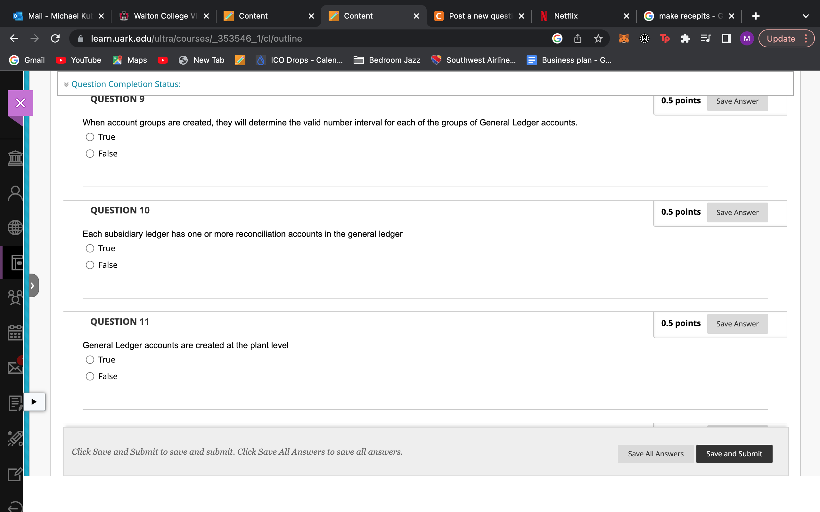Screen dimensions: 820x512
Task: Switch to the Netflix tab
Action: point(566,16)
